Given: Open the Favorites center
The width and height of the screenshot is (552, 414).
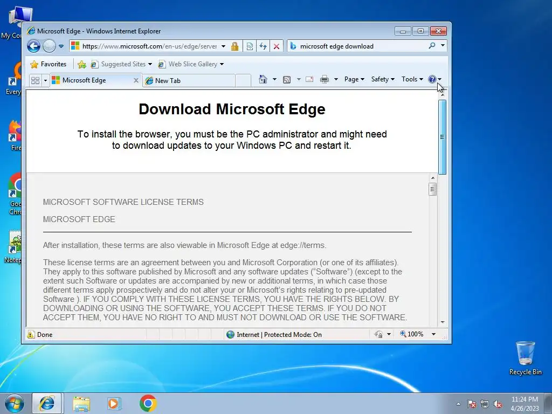Looking at the screenshot, I should [49, 64].
